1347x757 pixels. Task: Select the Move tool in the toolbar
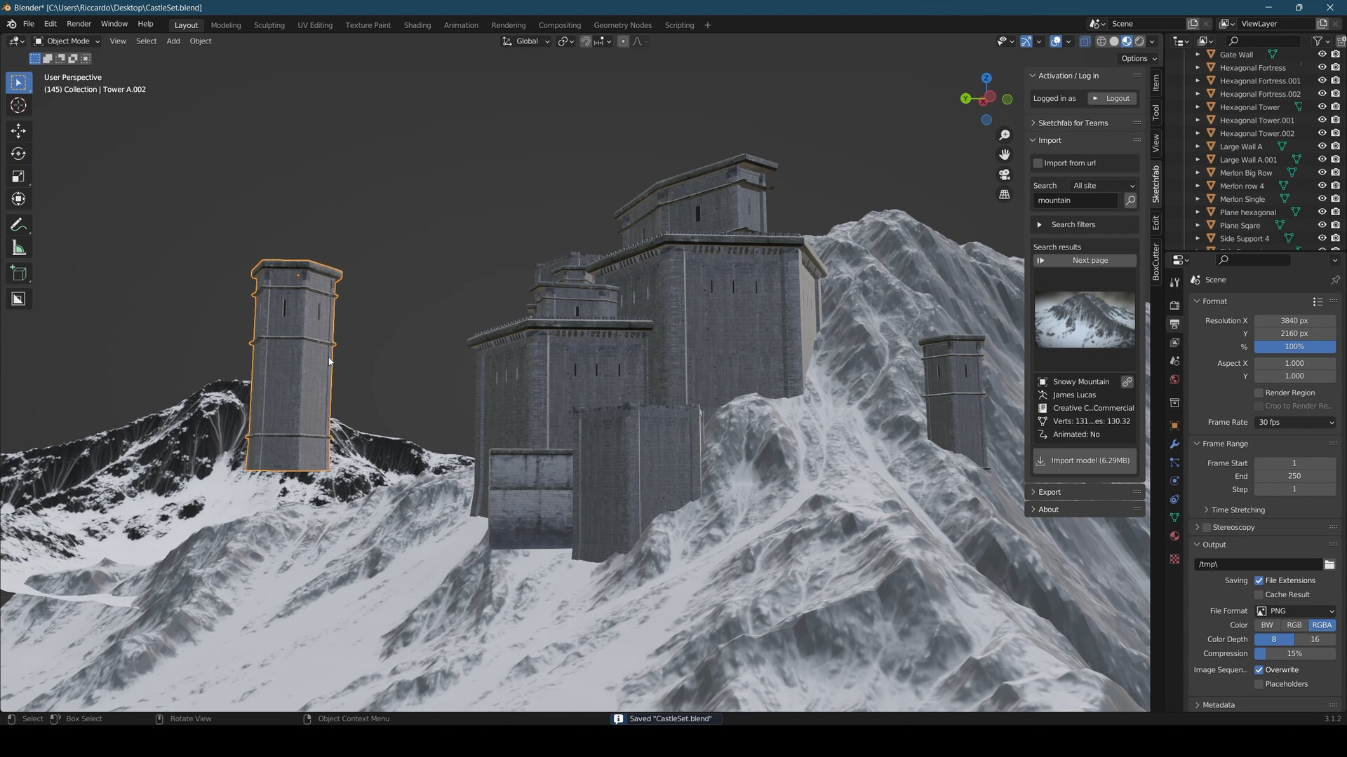(x=19, y=130)
